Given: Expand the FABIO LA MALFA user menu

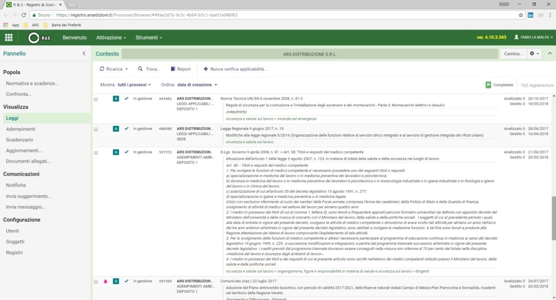Looking at the screenshot, I should (534, 37).
